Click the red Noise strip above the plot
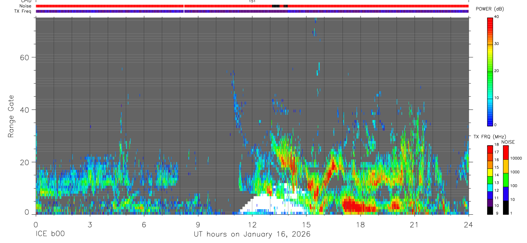This screenshot has height=243, width=527. (x=252, y=6)
